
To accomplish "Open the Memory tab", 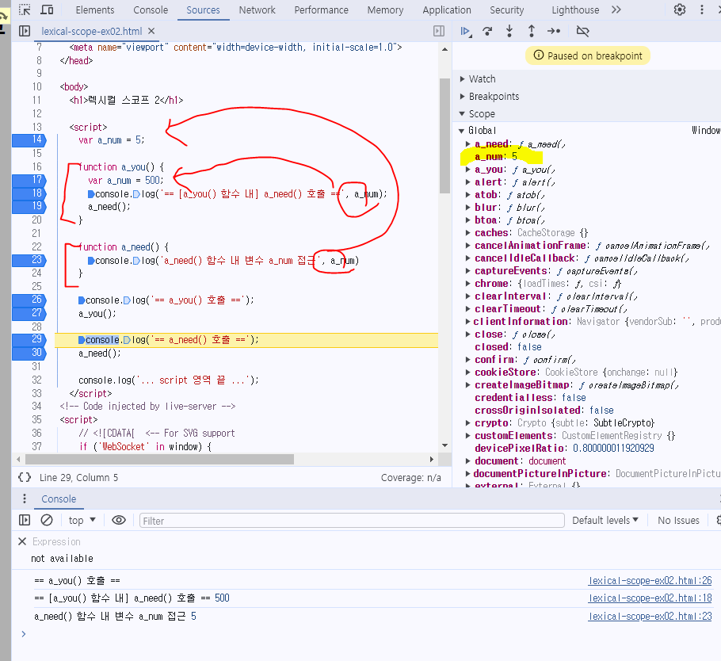I will coord(385,10).
